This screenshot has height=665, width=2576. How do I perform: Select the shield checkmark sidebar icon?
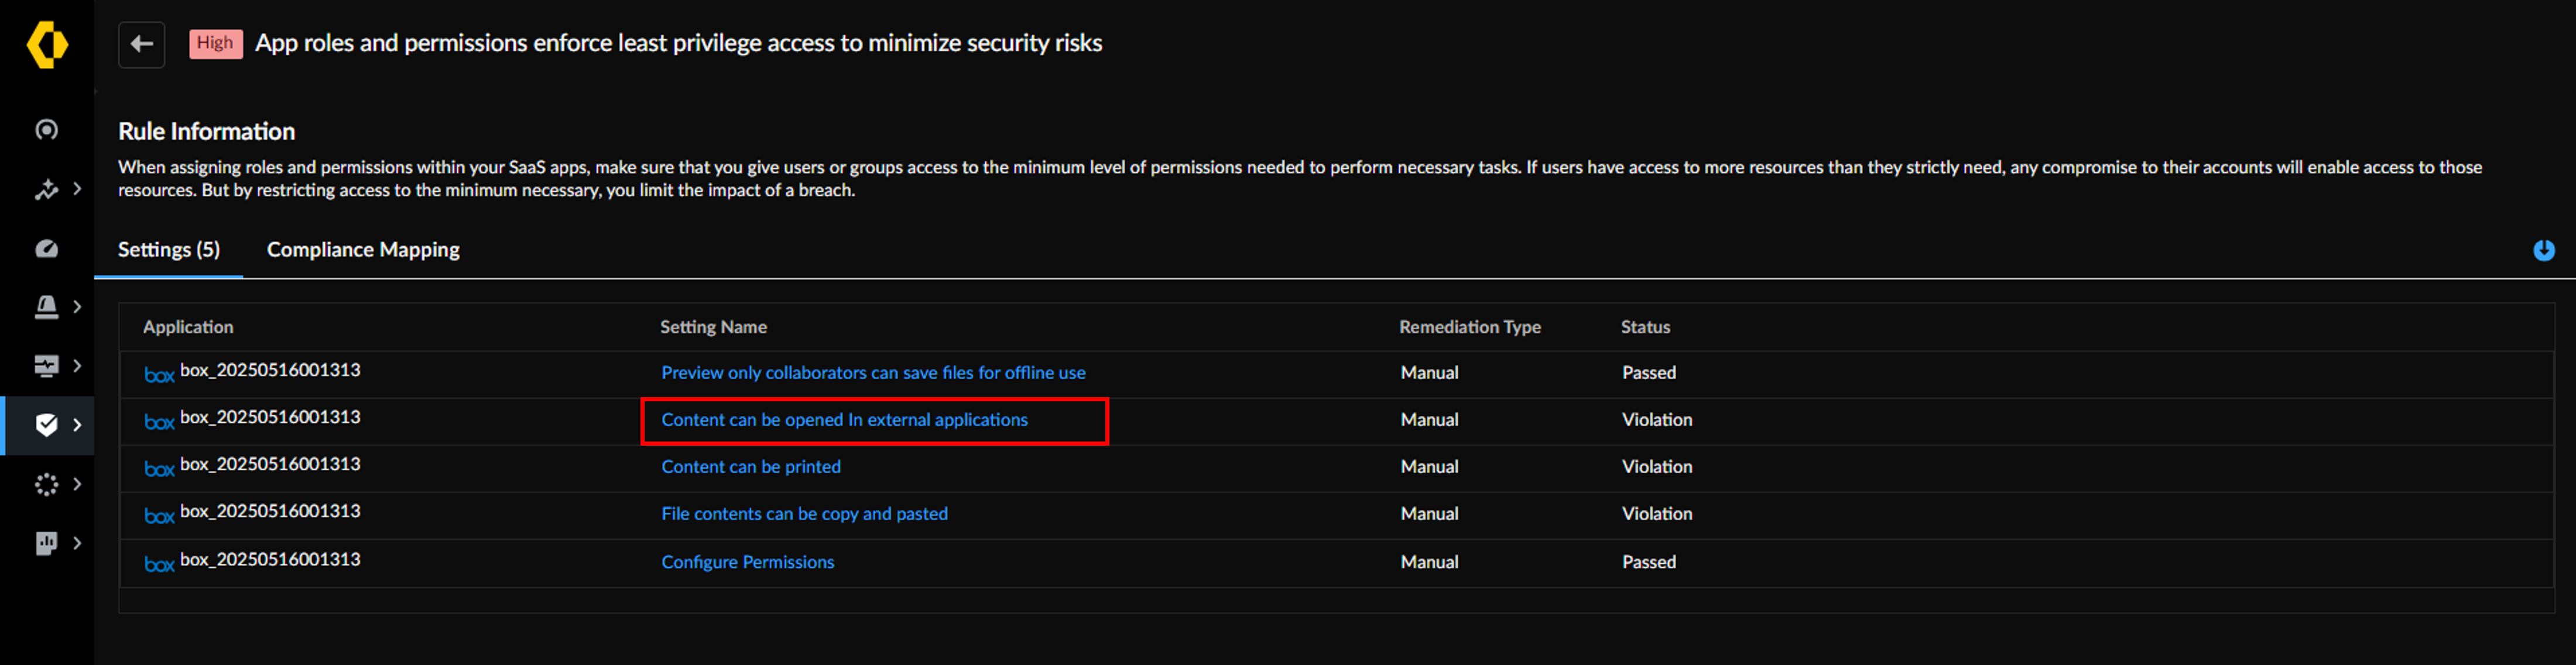[x=46, y=425]
